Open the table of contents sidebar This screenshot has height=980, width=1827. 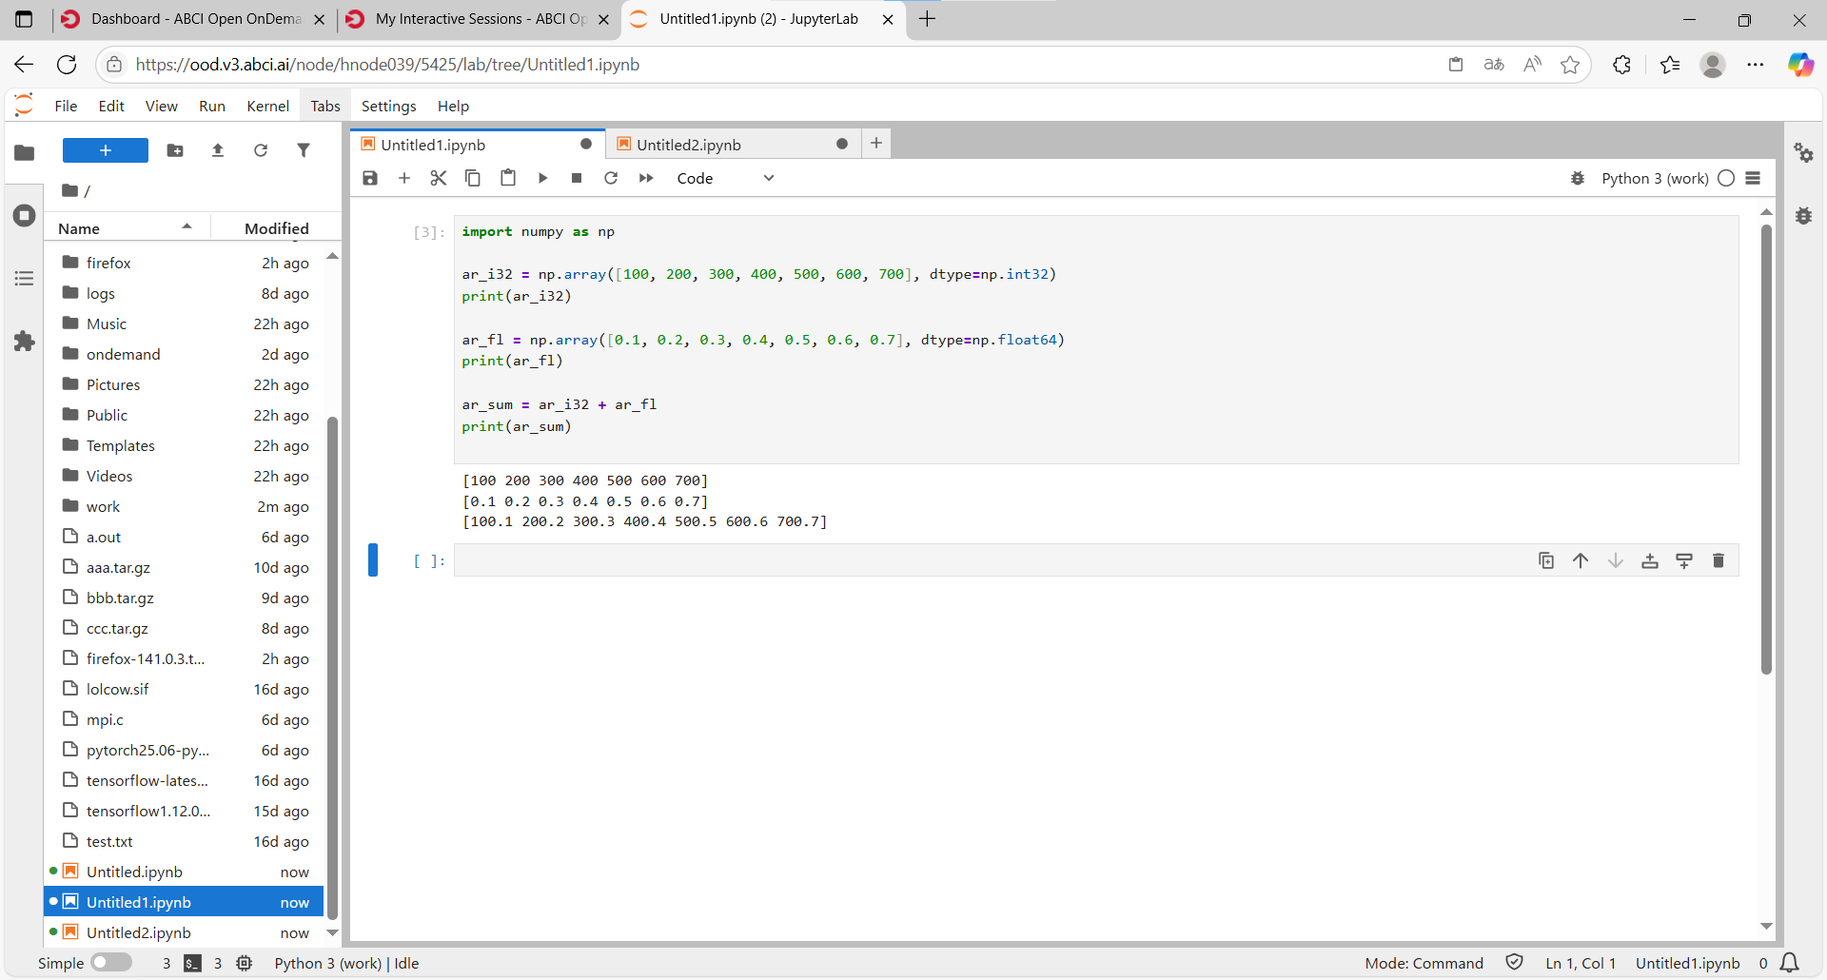click(25, 278)
